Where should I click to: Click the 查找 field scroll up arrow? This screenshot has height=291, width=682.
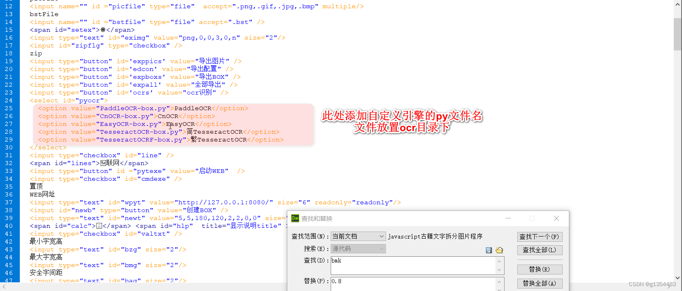[500, 261]
